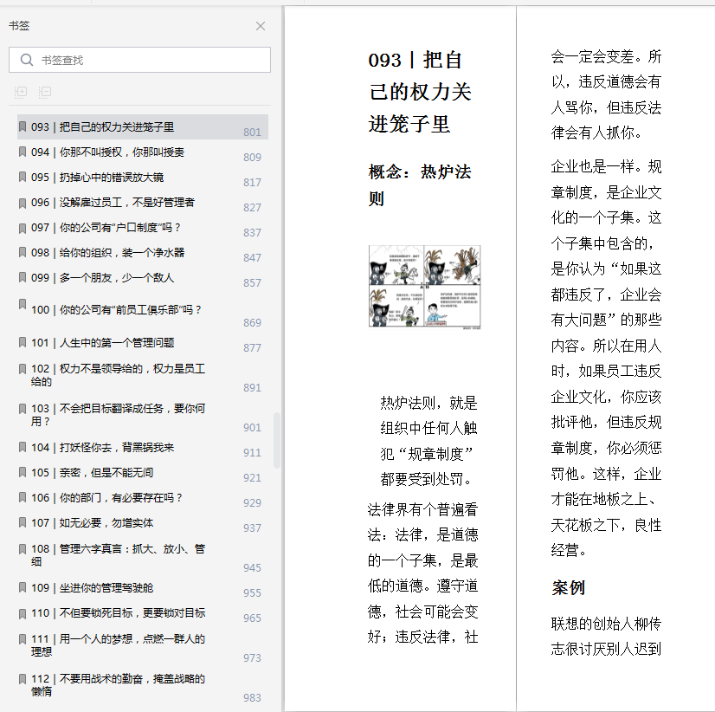Click the bookmark flag icon beside 103
Viewport: 715px width, 712px height.
pos(23,409)
